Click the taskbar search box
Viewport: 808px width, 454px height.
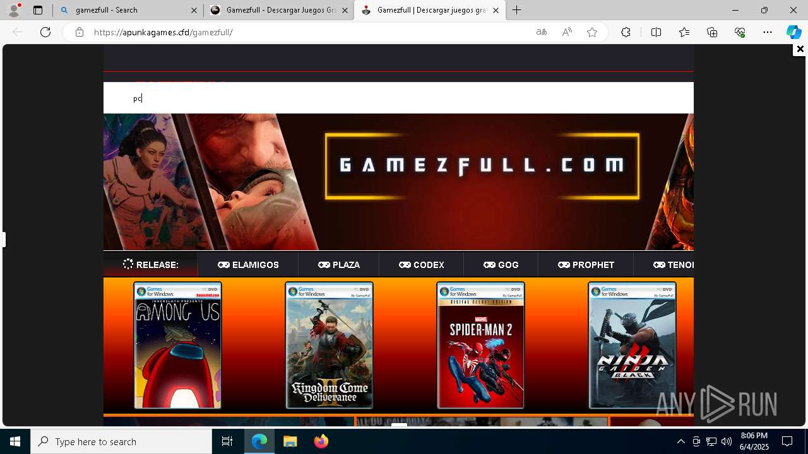click(121, 441)
